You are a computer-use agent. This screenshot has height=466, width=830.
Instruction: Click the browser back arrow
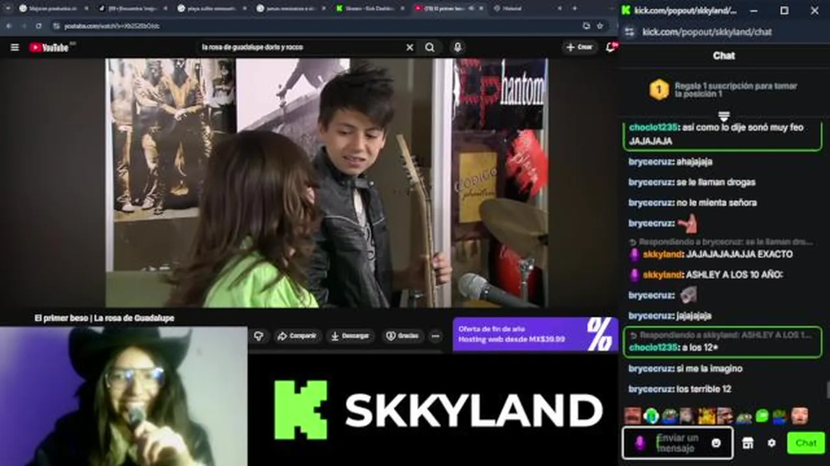click(x=9, y=26)
